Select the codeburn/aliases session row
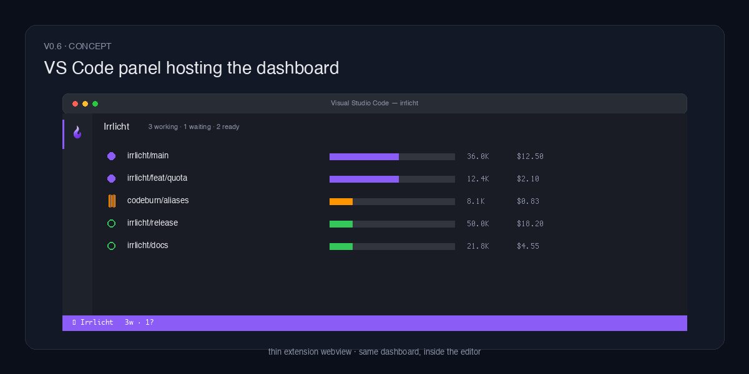This screenshot has width=749, height=374. pyautogui.click(x=389, y=201)
